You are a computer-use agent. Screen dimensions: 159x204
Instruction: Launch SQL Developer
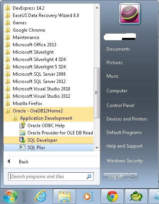click(49, 140)
